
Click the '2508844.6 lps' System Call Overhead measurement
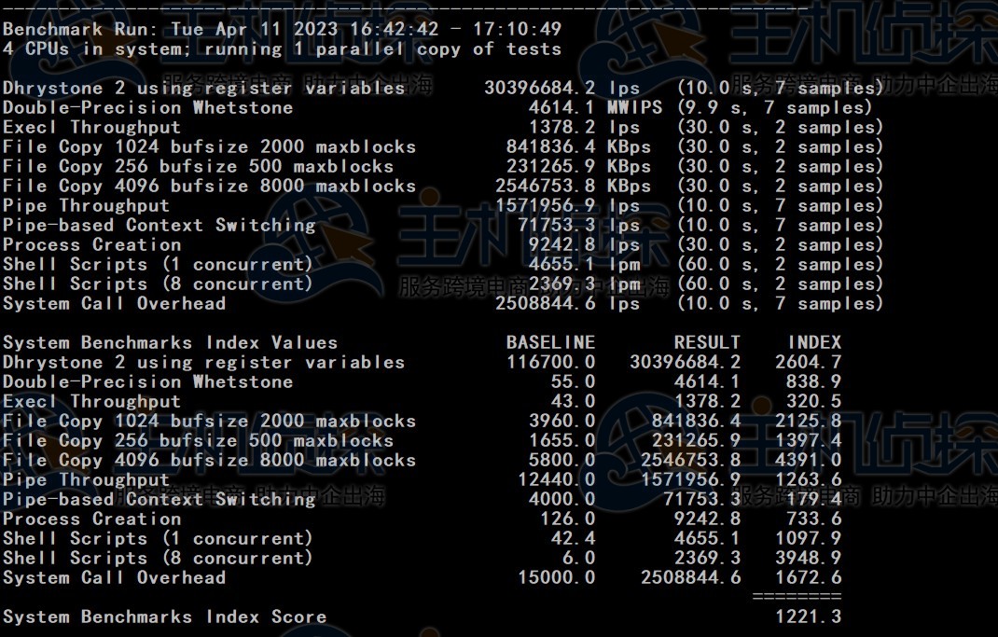click(x=567, y=304)
